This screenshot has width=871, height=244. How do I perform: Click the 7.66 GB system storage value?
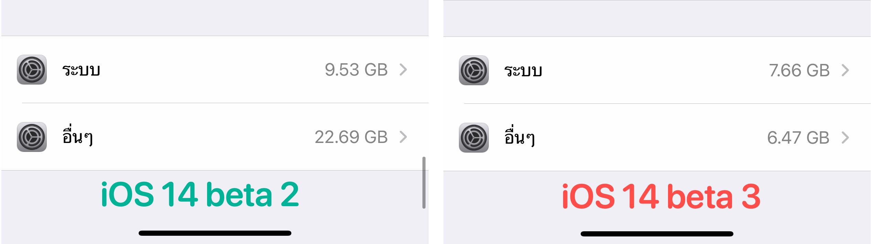point(799,70)
